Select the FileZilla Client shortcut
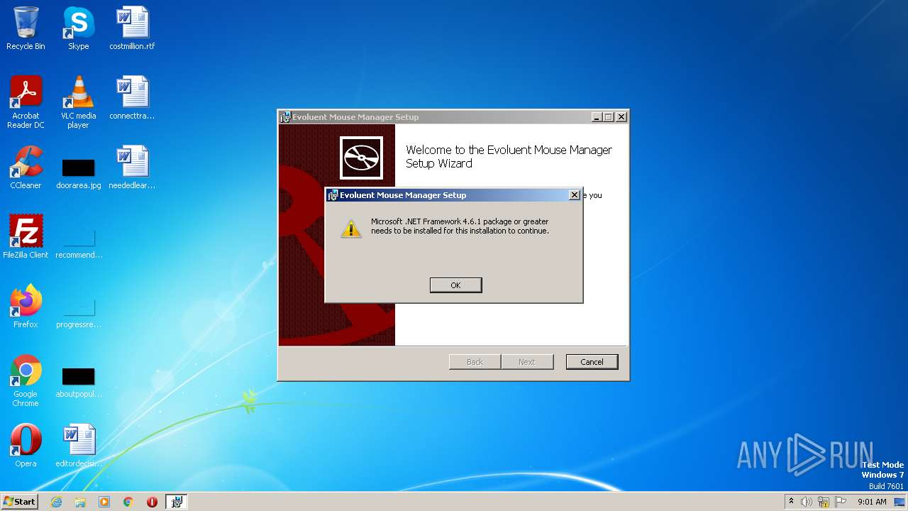The image size is (908, 511). pyautogui.click(x=26, y=237)
